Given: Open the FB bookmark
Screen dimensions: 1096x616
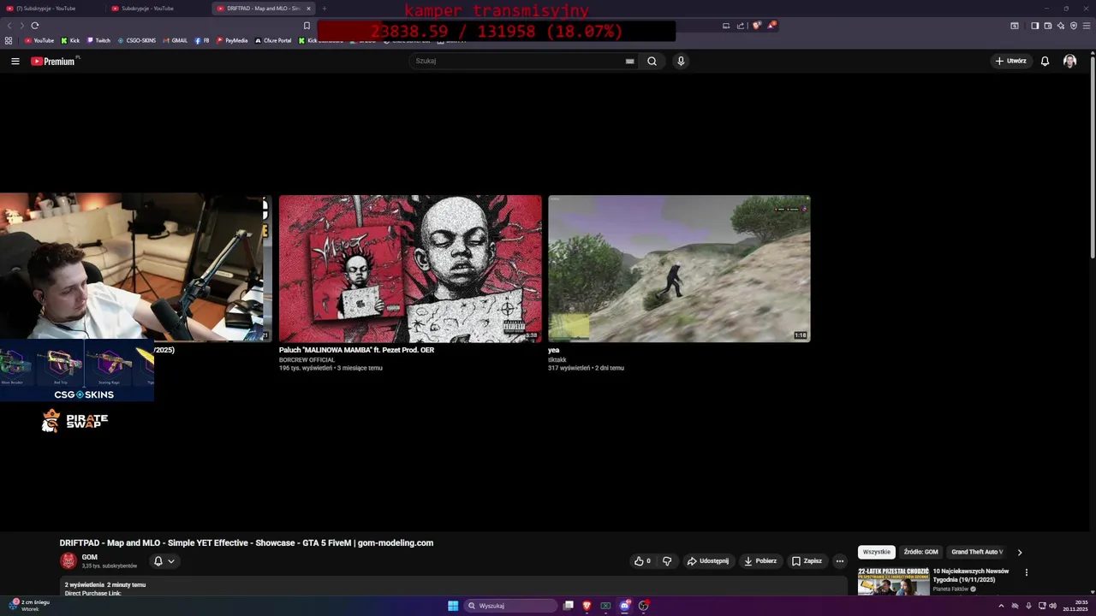Looking at the screenshot, I should tap(202, 40).
